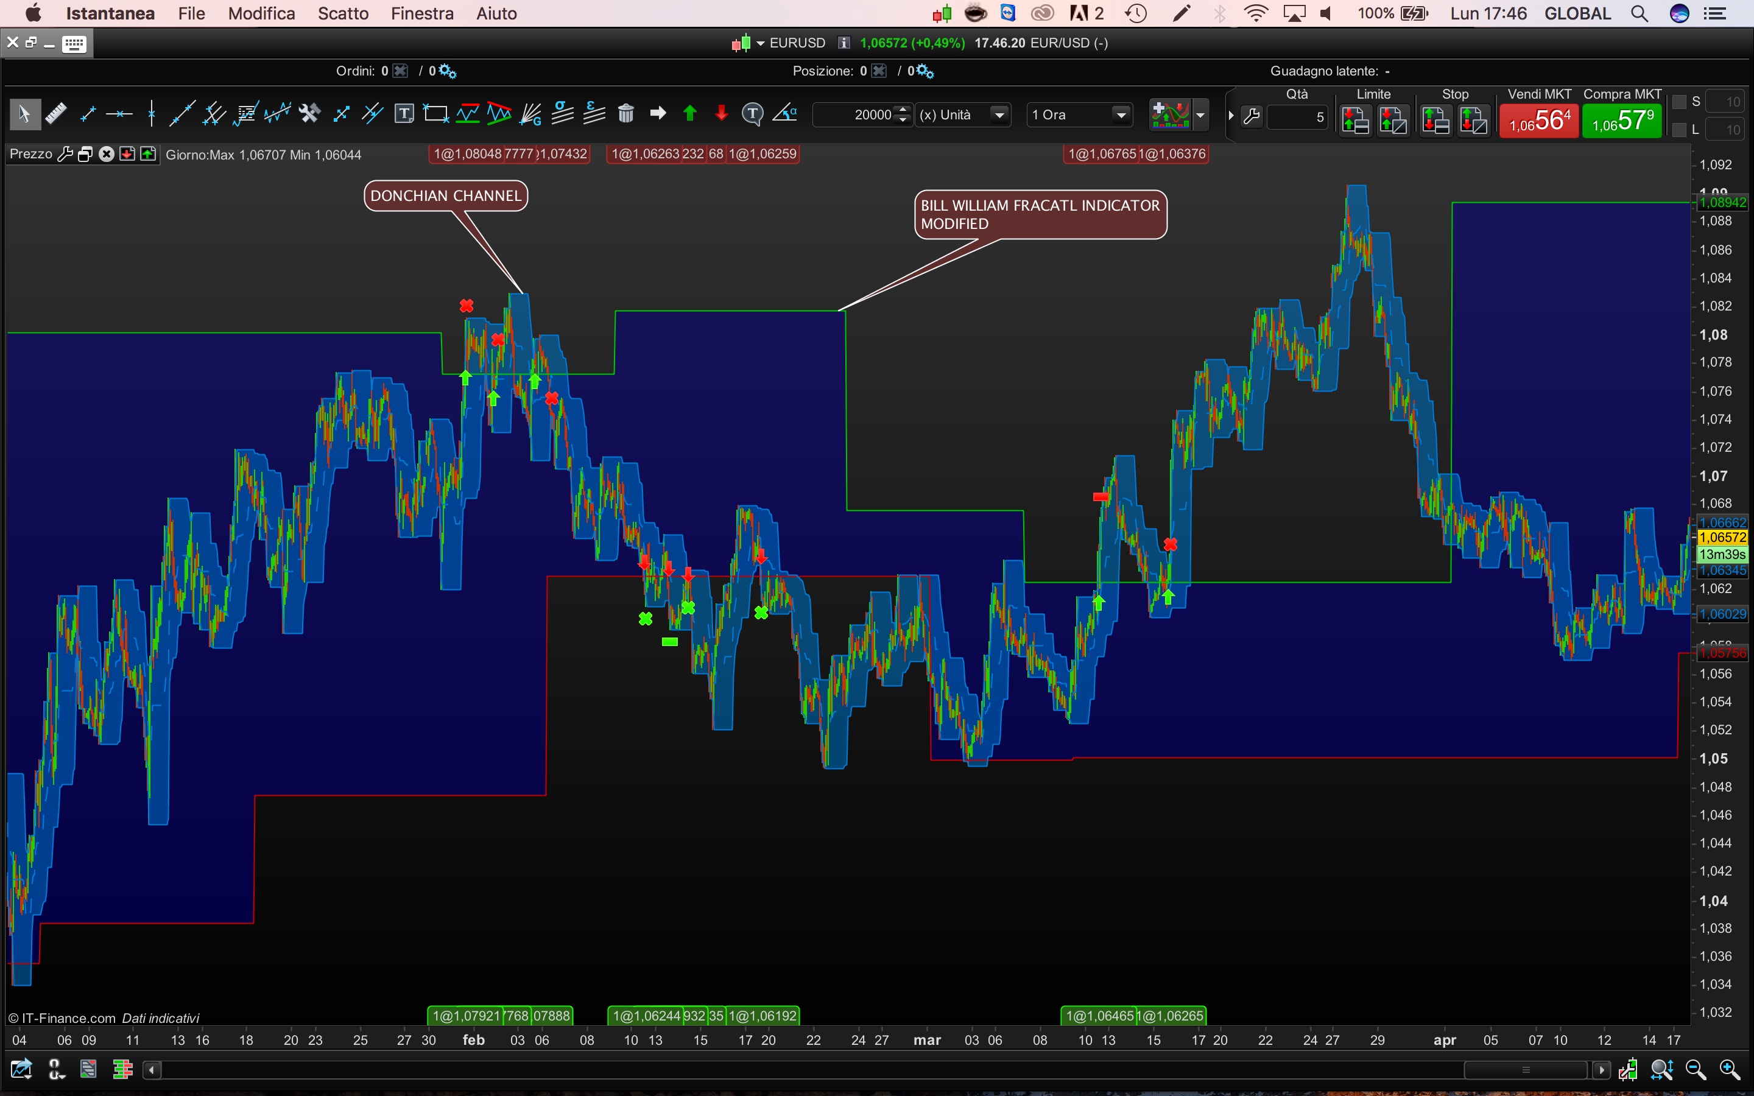
Task: Click the trash delete objects icon
Action: coord(625,114)
